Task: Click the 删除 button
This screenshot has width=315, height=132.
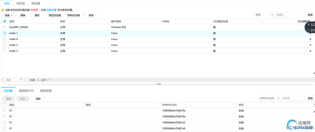Action: 23,15
